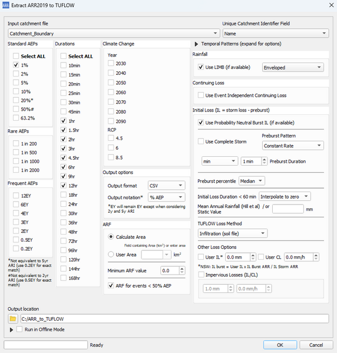The width and height of the screenshot is (337, 353).
Task: Click the Output location path field
Action: [175, 319]
